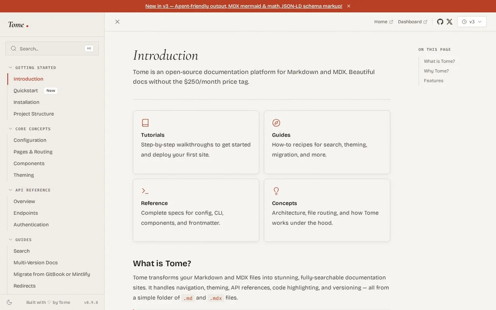Click the Reference terminal prompt icon
The height and width of the screenshot is (310, 496).
point(145,191)
